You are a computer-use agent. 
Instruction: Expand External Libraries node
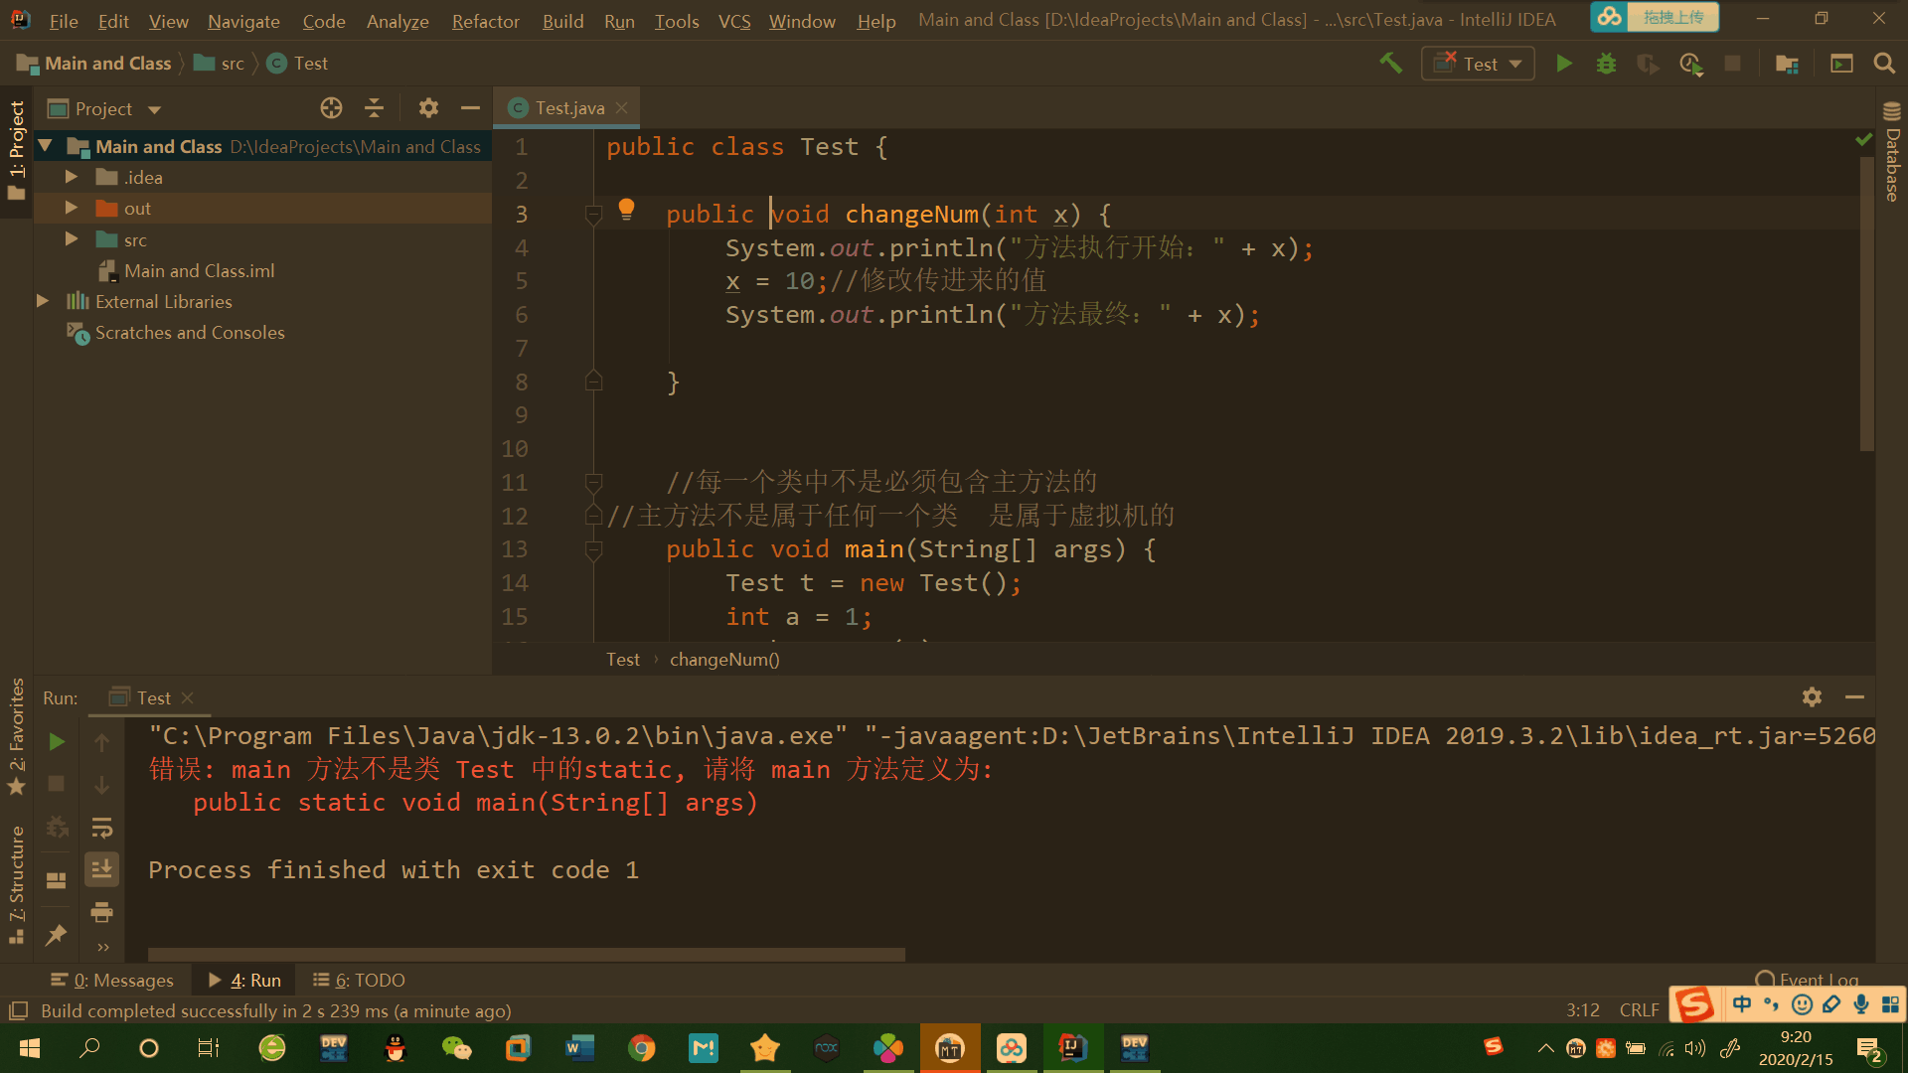pyautogui.click(x=43, y=301)
